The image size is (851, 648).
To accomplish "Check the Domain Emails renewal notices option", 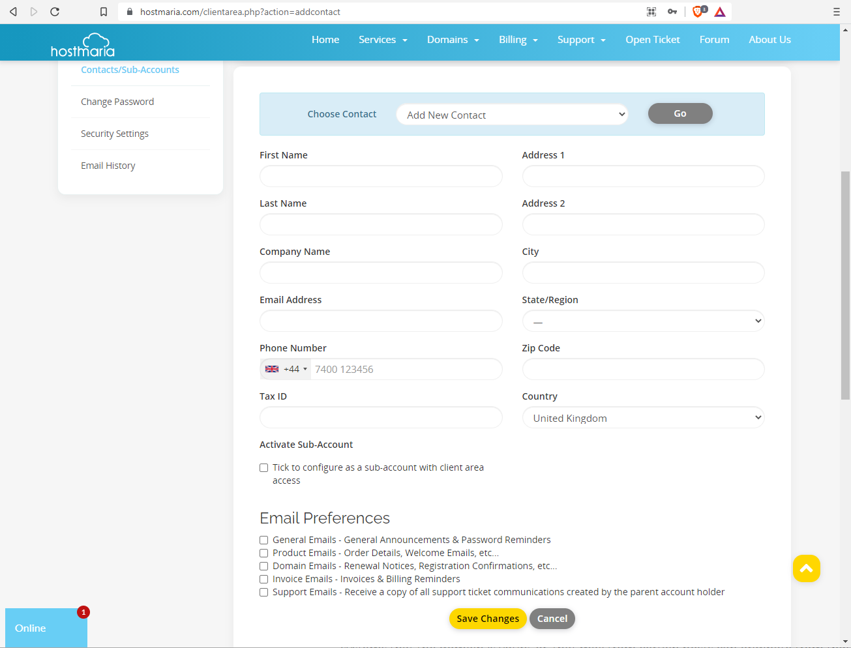I will pyautogui.click(x=263, y=566).
